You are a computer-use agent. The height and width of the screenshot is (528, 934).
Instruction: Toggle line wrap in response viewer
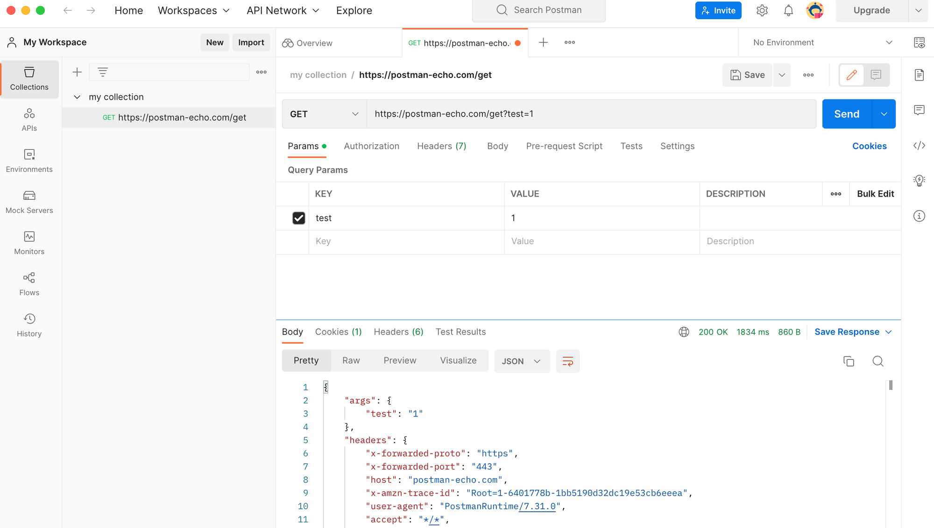pyautogui.click(x=567, y=361)
